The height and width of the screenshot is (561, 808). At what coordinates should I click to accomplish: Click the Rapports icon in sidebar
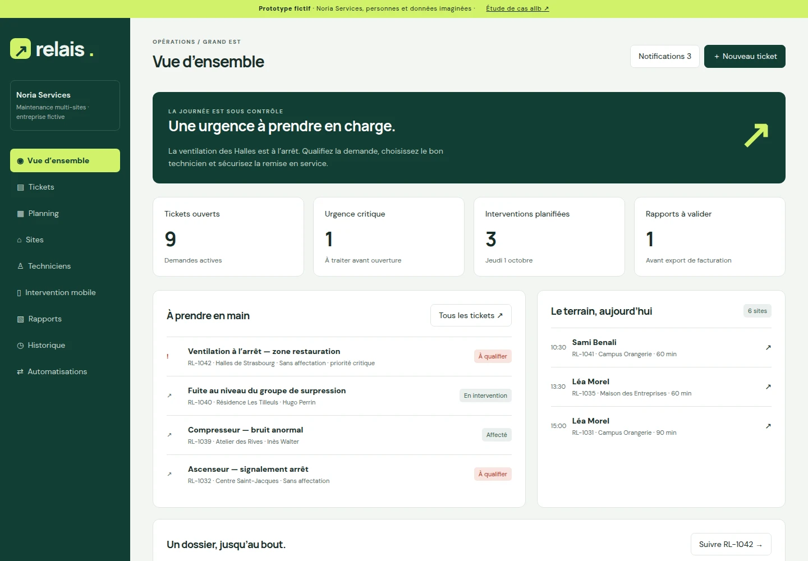(20, 319)
